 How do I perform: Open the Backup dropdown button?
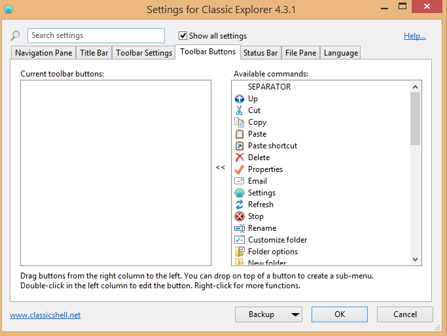point(268,314)
